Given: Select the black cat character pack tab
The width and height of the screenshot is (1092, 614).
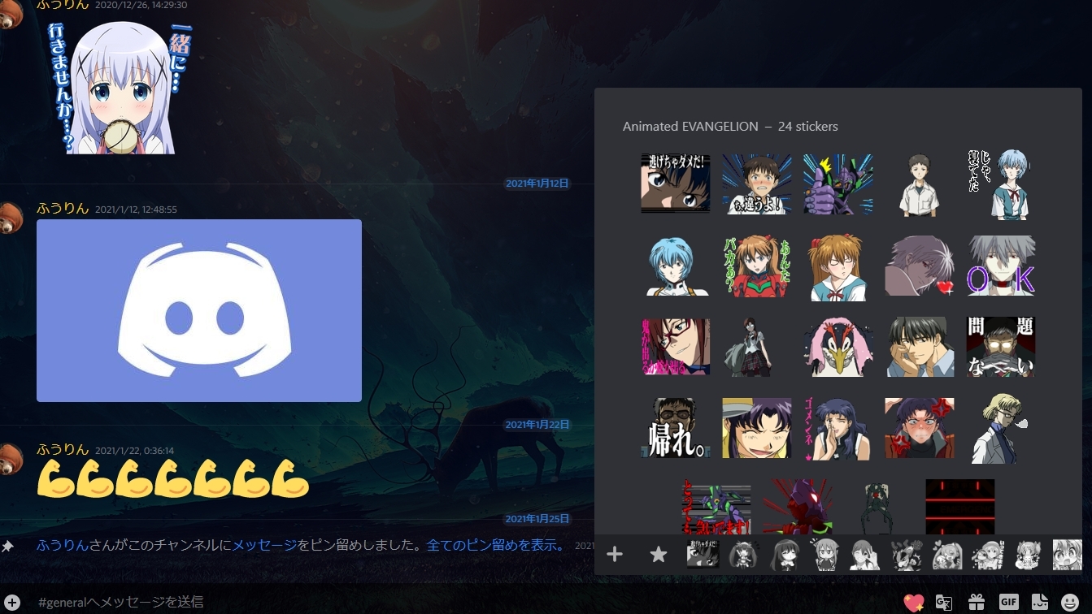Looking at the screenshot, I should (906, 555).
